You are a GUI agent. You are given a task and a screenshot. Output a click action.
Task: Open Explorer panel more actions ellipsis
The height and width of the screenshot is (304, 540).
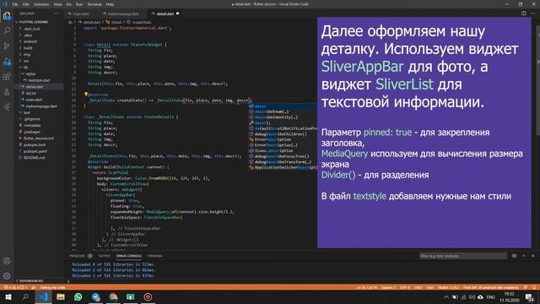[56, 14]
